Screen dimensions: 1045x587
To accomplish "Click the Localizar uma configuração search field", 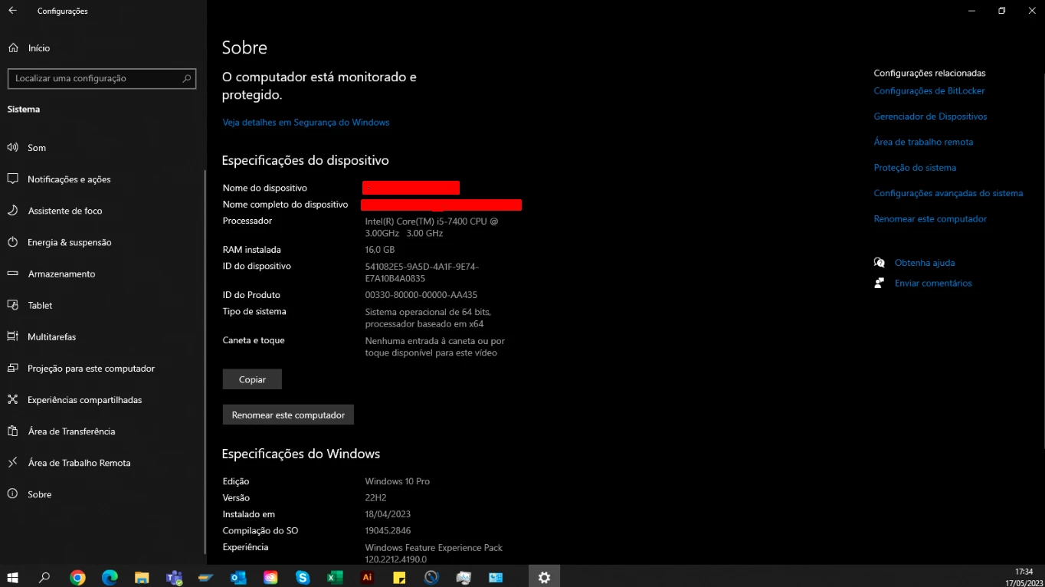I will (102, 78).
